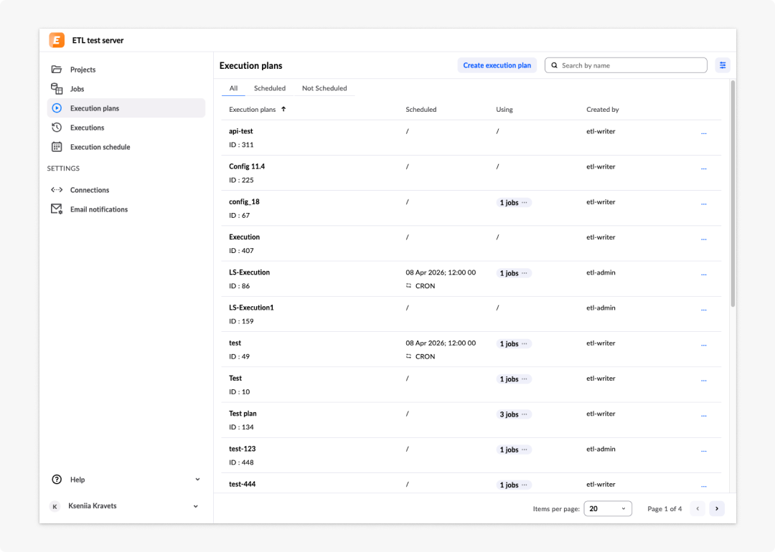Open Connections settings in the sidebar
Screen dimensions: 775x552
[126, 189]
